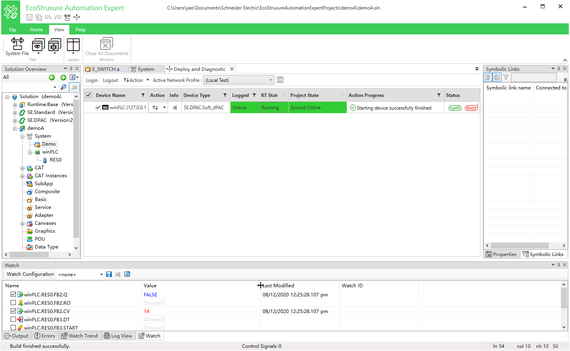
Task: Click icon next to Active Network Profile box
Action: [280, 80]
